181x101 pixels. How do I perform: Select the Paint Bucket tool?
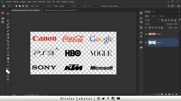pyautogui.click(x=8, y=41)
